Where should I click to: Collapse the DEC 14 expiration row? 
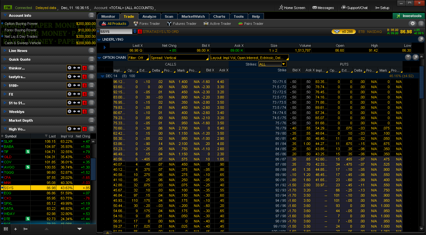pyautogui.click(x=103, y=76)
